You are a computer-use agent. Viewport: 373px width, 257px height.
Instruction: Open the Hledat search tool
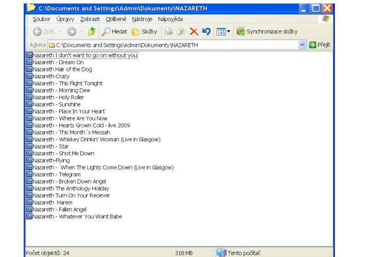pos(114,32)
